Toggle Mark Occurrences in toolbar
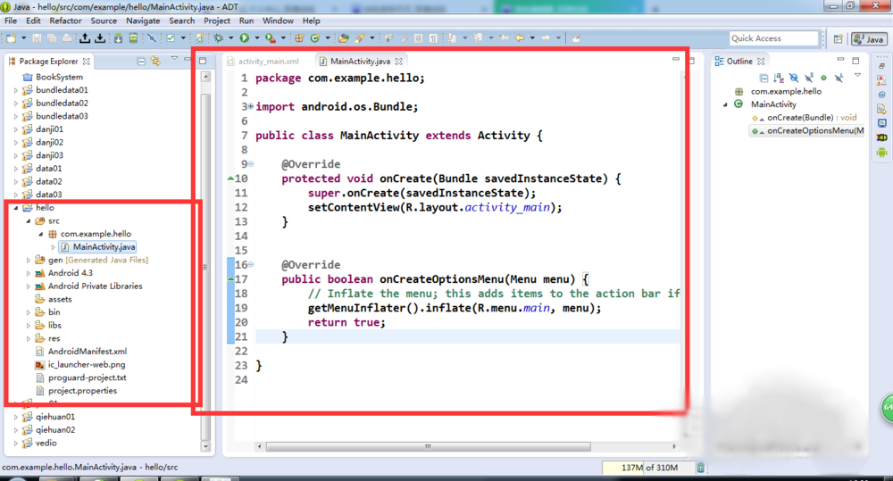This screenshot has width=893, height=481. [405, 38]
